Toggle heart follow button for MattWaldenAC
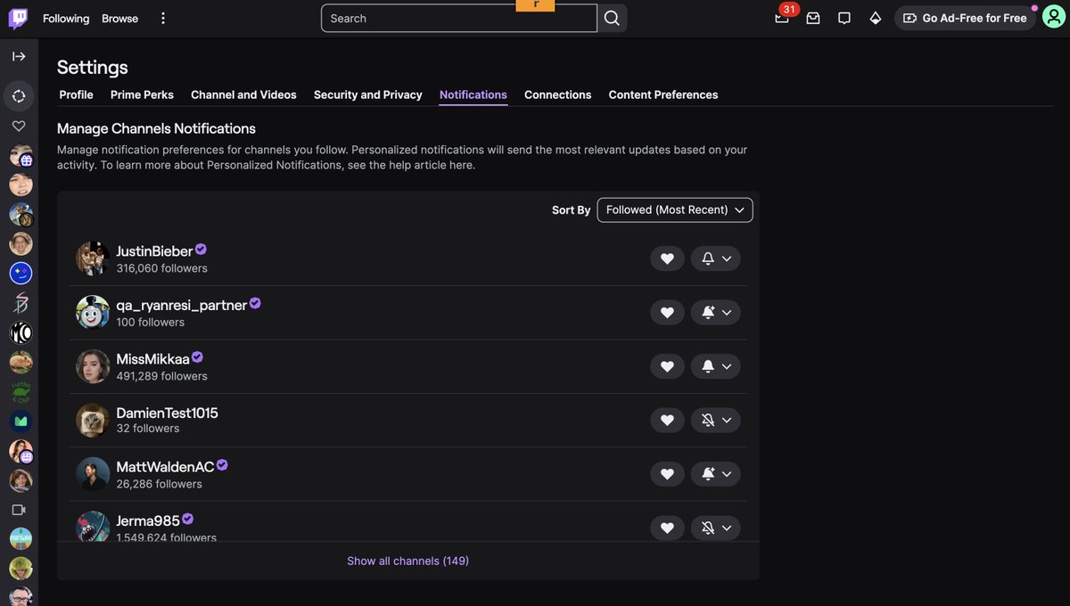Viewport: 1070px width, 606px height. point(667,474)
